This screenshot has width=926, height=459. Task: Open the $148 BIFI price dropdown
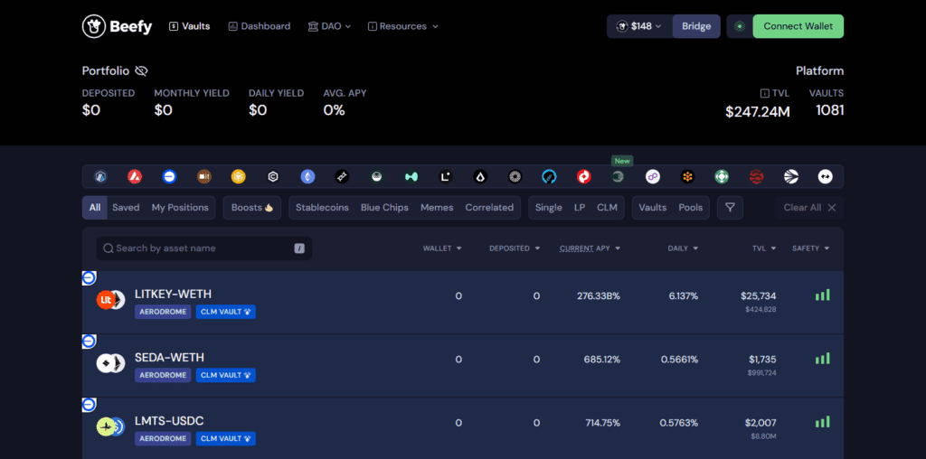coord(639,26)
